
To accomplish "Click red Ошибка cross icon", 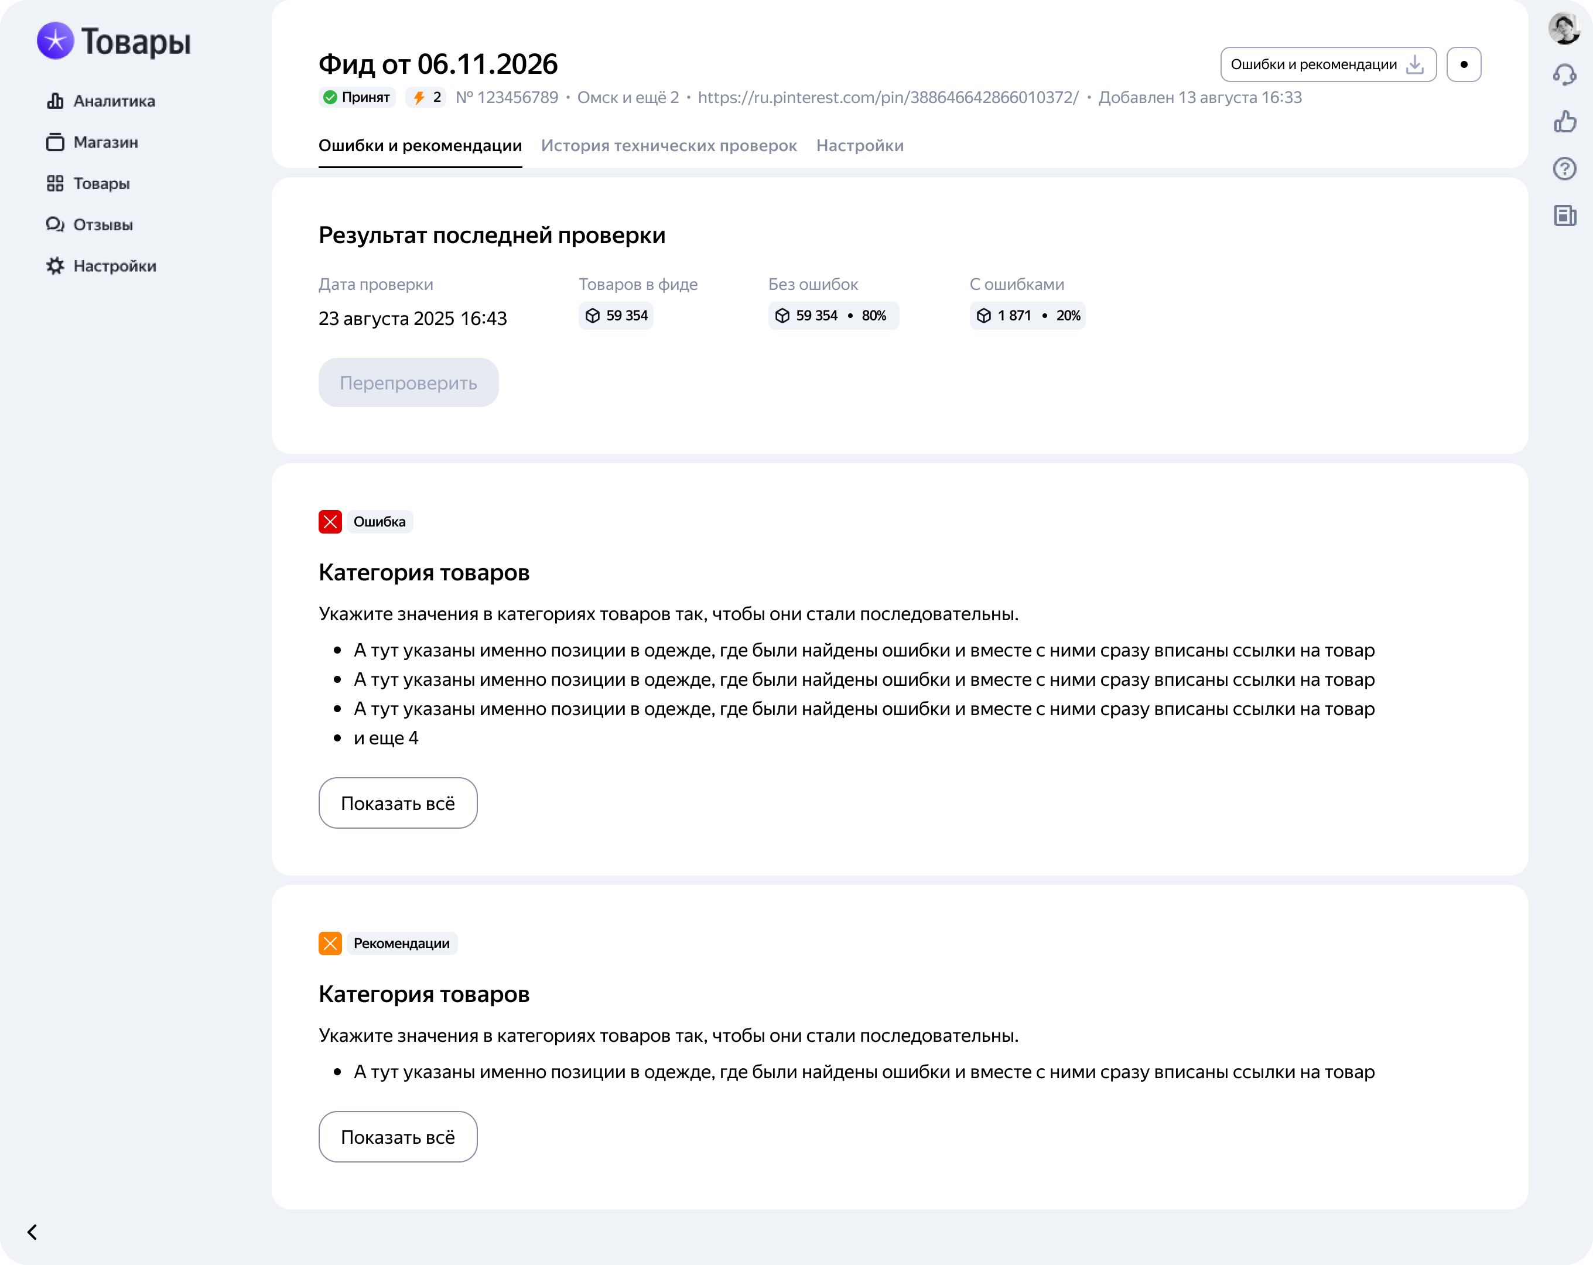I will tap(330, 522).
